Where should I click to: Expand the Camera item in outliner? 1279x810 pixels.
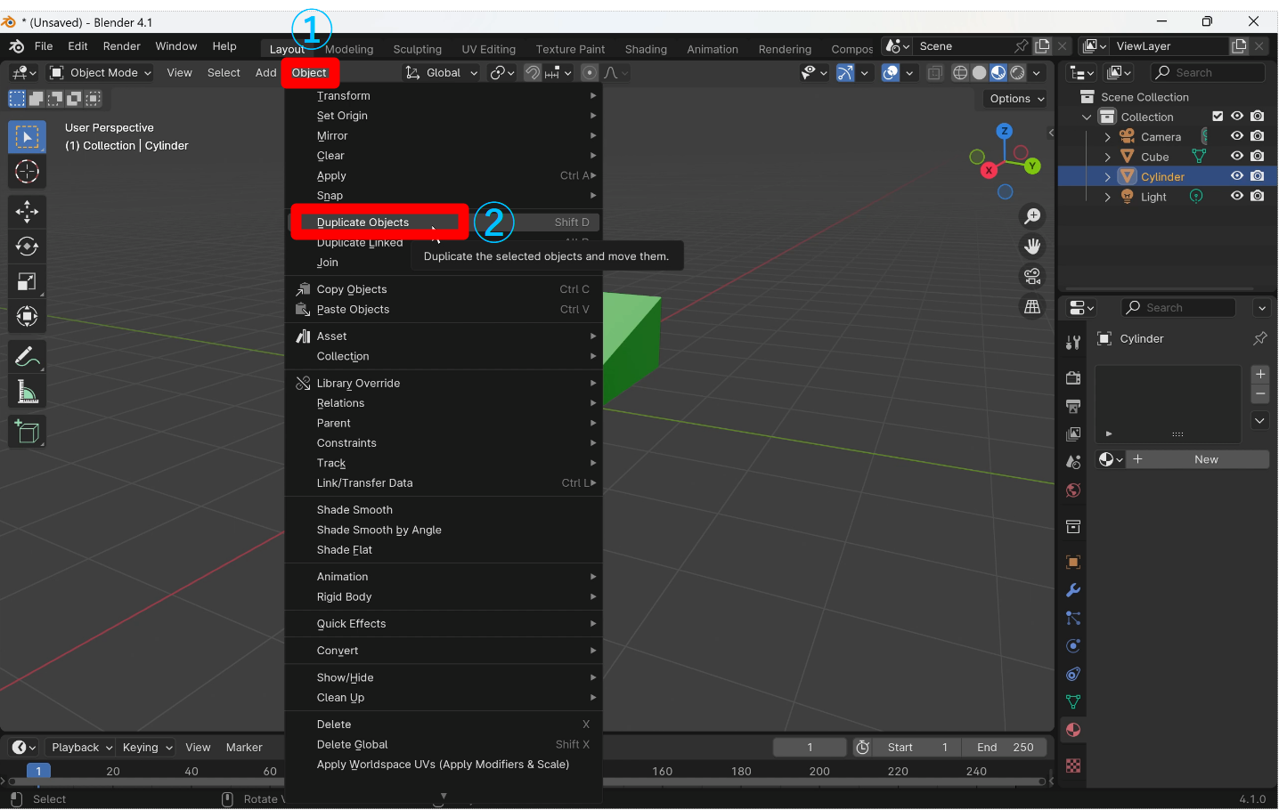pyautogui.click(x=1107, y=137)
